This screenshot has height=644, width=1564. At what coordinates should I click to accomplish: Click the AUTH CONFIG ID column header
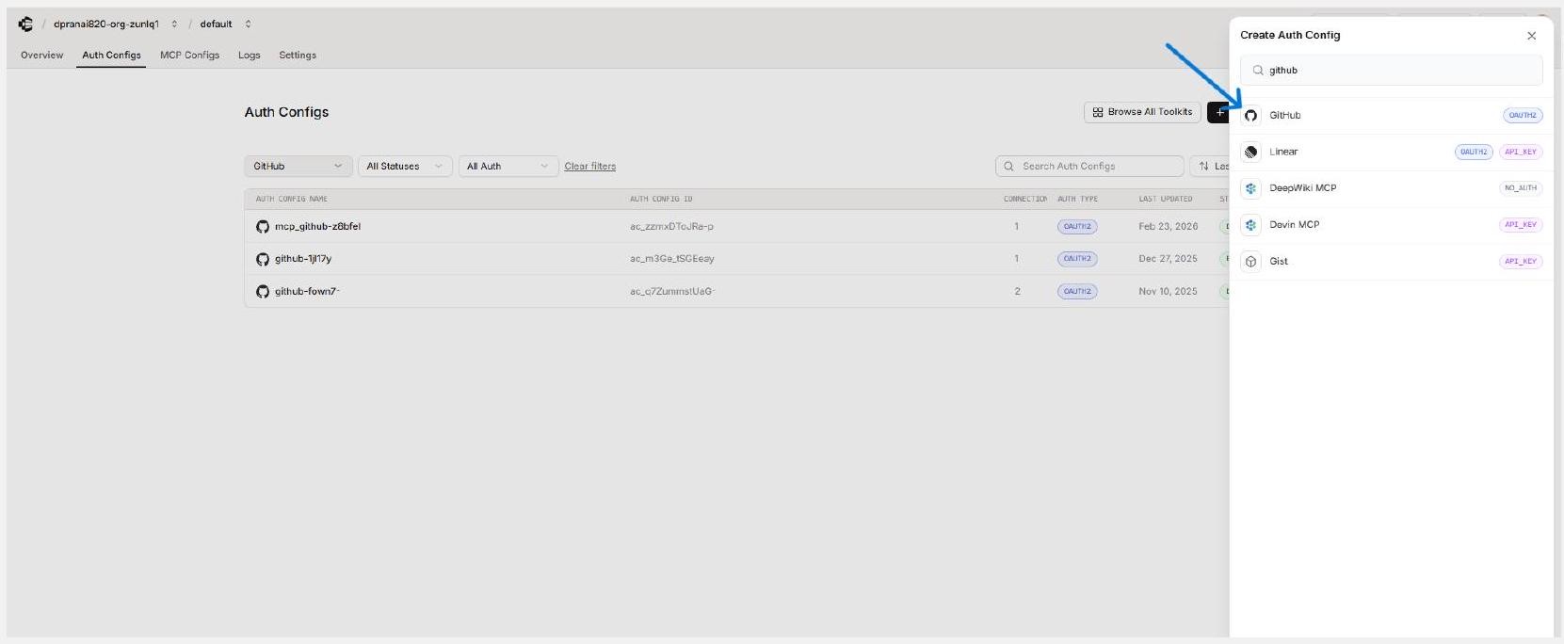pos(661,199)
